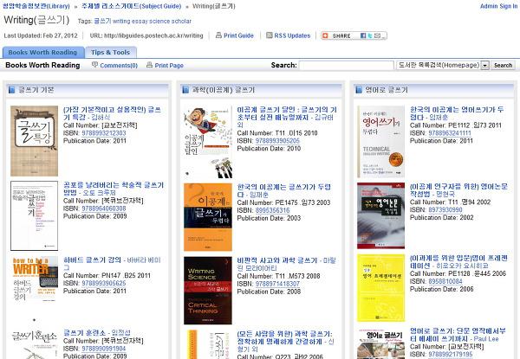Click the printer icon beside Print Guide
The width and height of the screenshot is (520, 359).
[x=218, y=35]
